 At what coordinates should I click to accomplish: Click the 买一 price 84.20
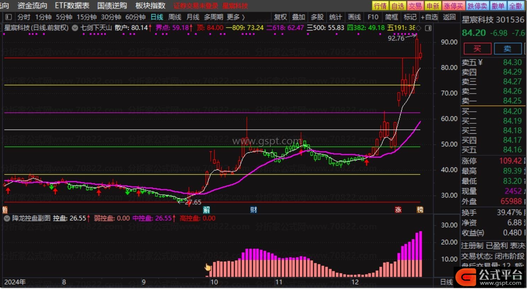pos(512,111)
